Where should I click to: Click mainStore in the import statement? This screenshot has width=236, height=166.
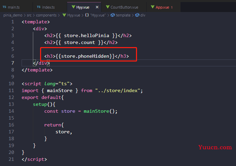coord(60,91)
